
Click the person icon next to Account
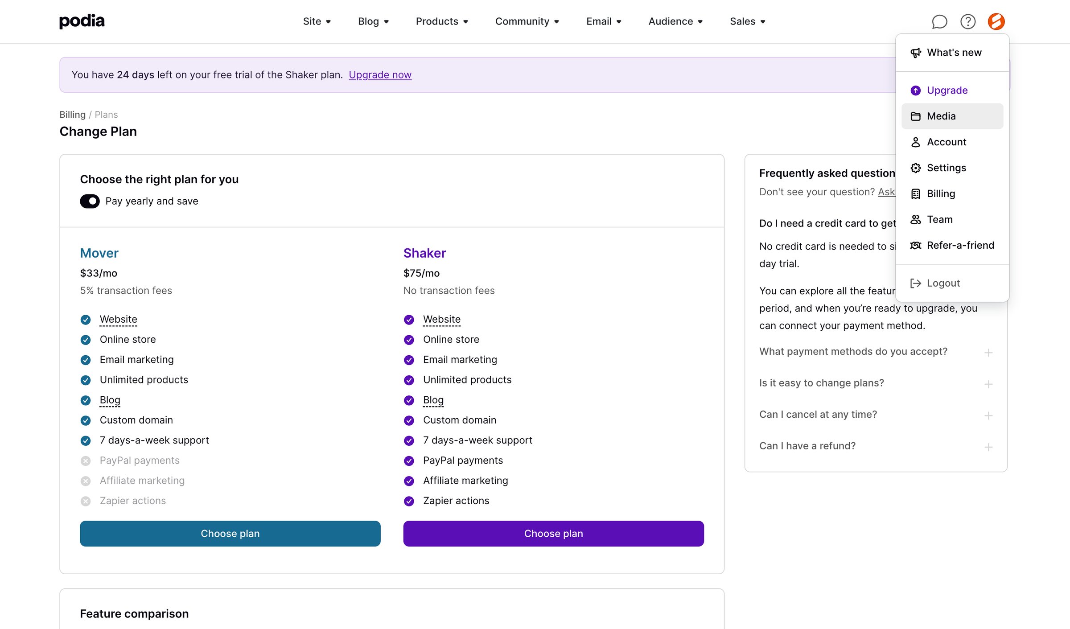pos(916,142)
